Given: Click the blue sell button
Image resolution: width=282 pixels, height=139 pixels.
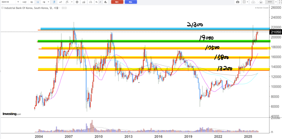Looking at the screenshot, I should (x=131, y=2).
